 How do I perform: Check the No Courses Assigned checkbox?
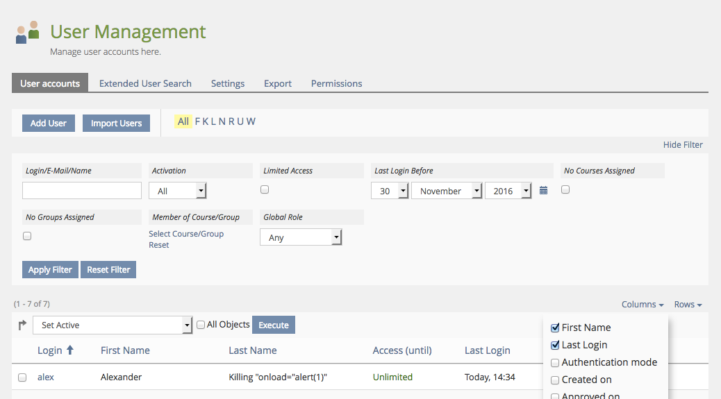pos(565,189)
